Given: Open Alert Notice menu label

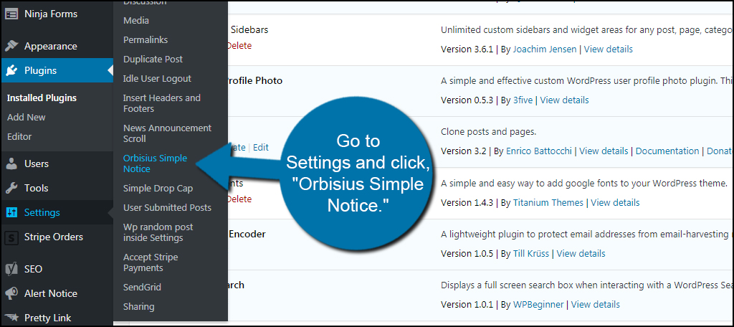Looking at the screenshot, I should pos(51,294).
